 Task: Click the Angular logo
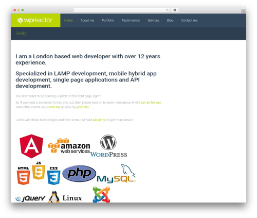pos(31,146)
